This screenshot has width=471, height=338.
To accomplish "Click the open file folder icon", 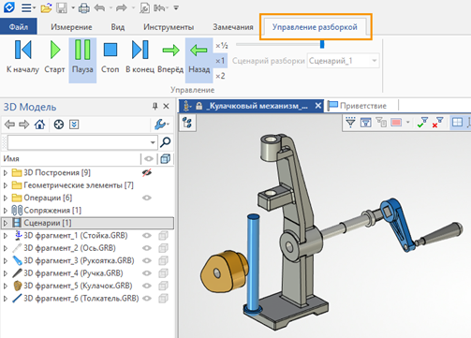I will (46, 7).
